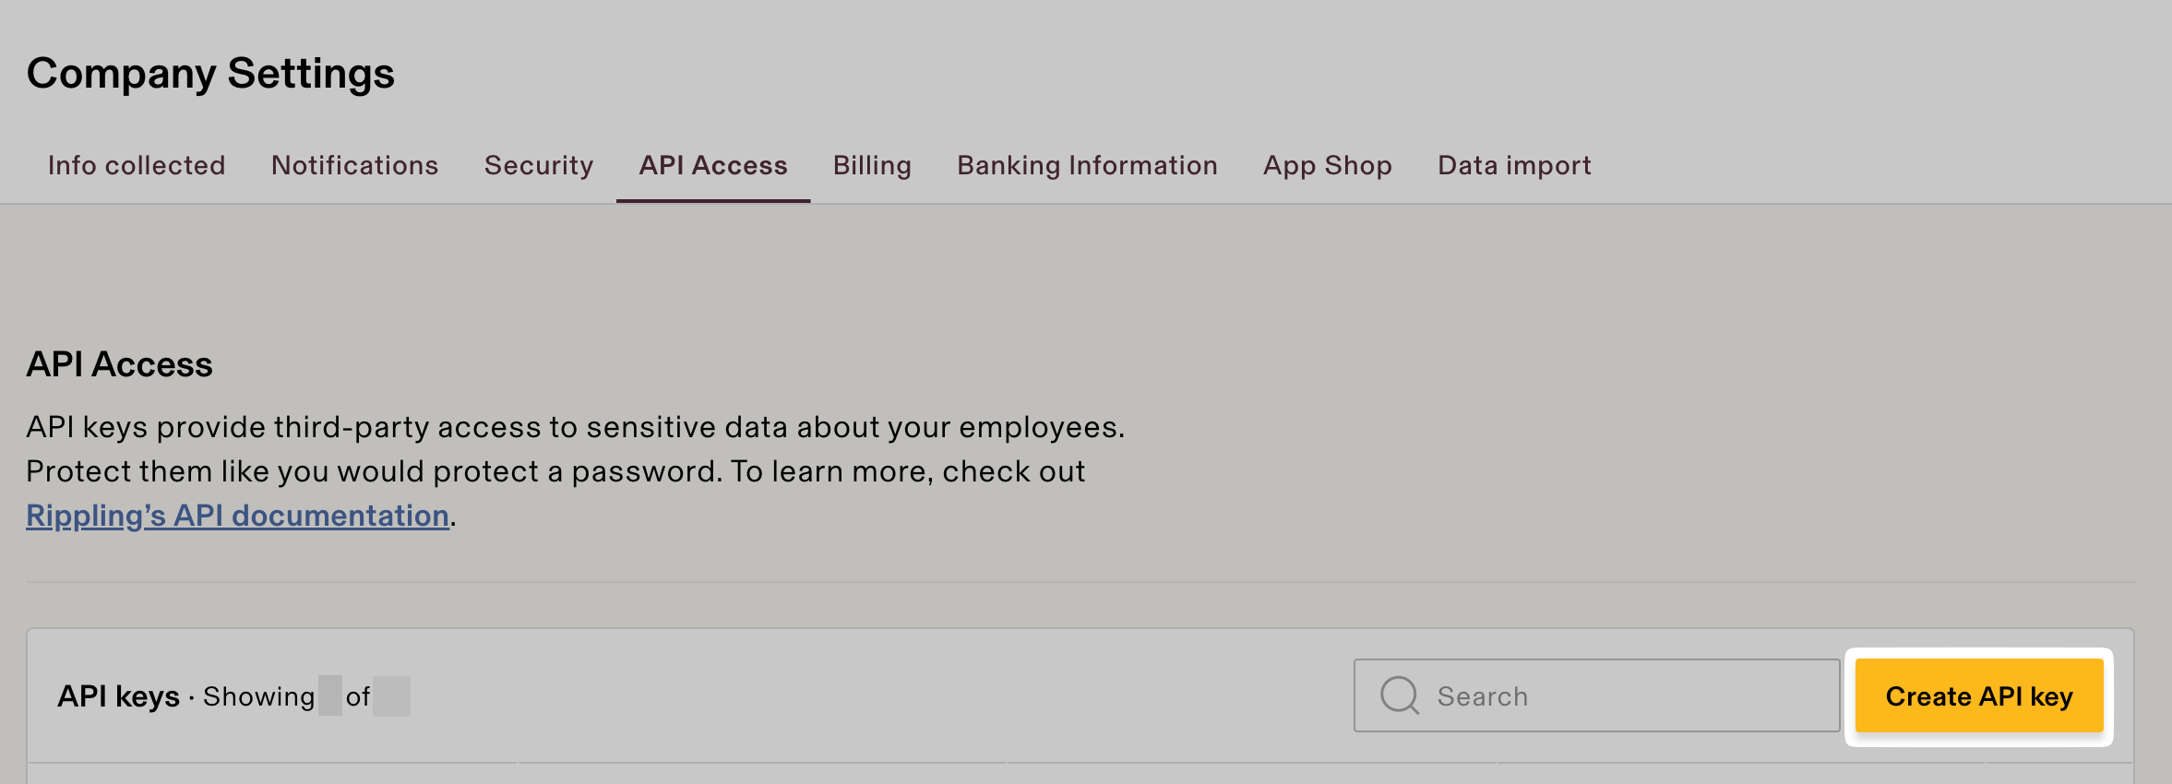The width and height of the screenshot is (2172, 784).
Task: Click the word Showing in the table header
Action: [x=258, y=696]
